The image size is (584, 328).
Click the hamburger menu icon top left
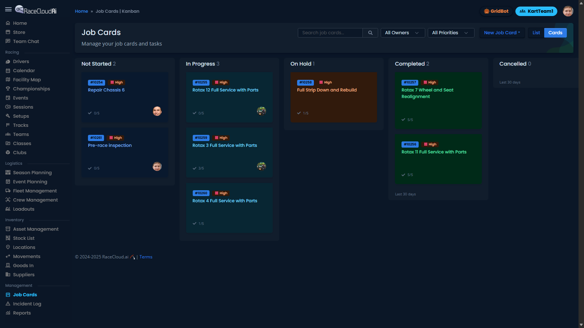tap(8, 9)
